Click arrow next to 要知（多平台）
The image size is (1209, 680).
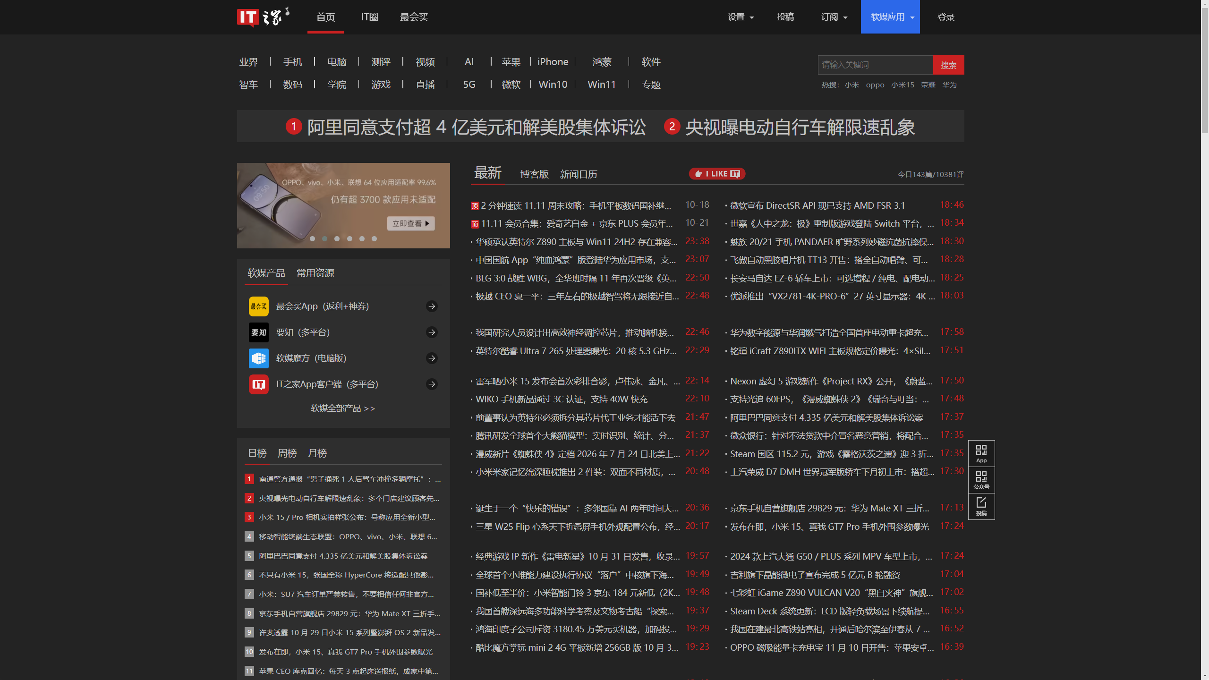point(432,332)
